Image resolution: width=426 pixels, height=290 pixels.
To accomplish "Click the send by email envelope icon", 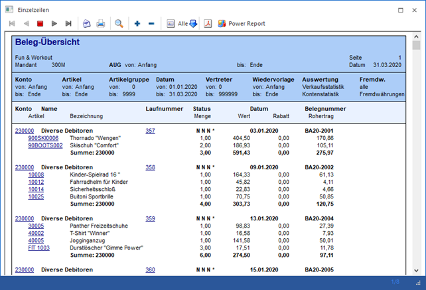I will (86, 24).
